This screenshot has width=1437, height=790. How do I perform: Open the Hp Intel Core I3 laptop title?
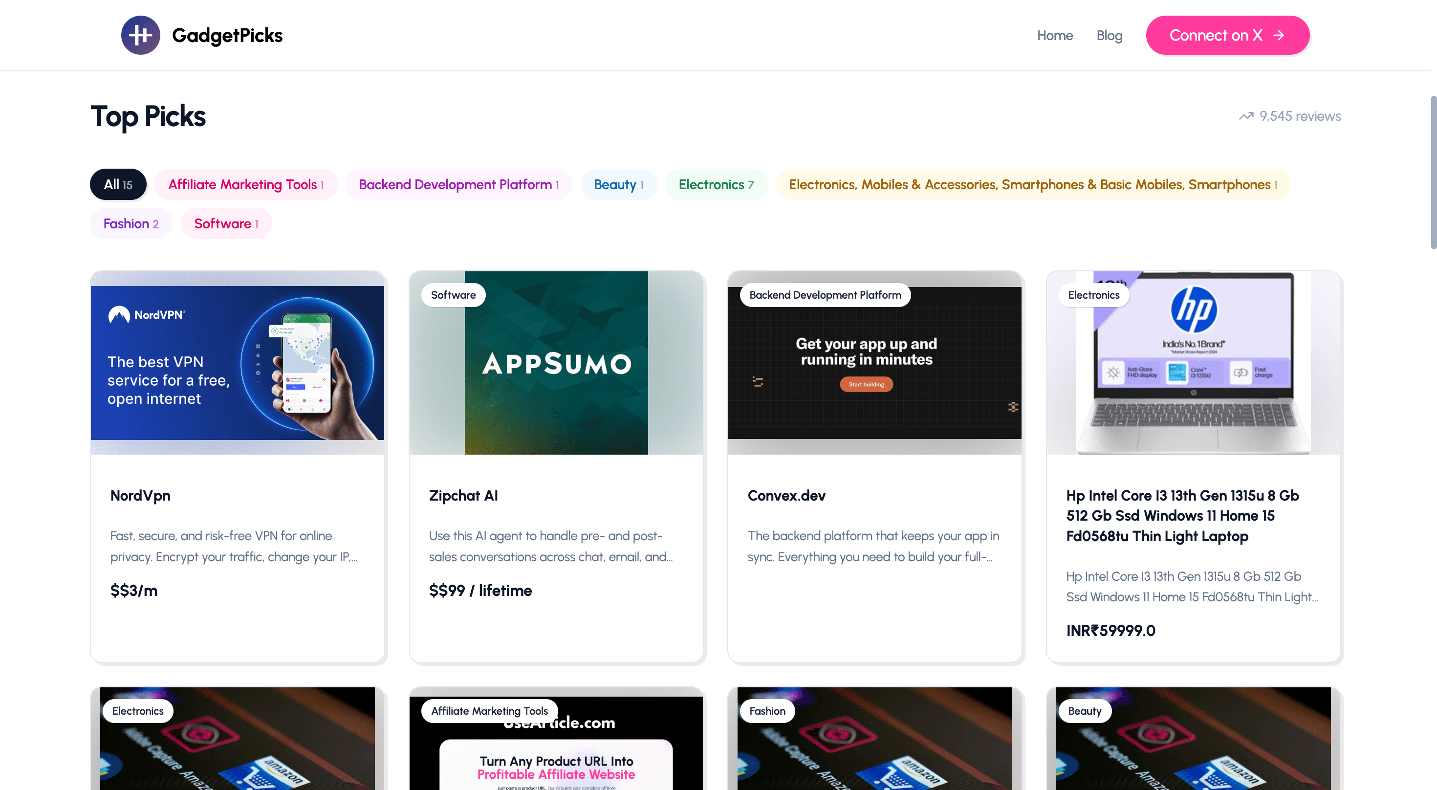[x=1182, y=516]
